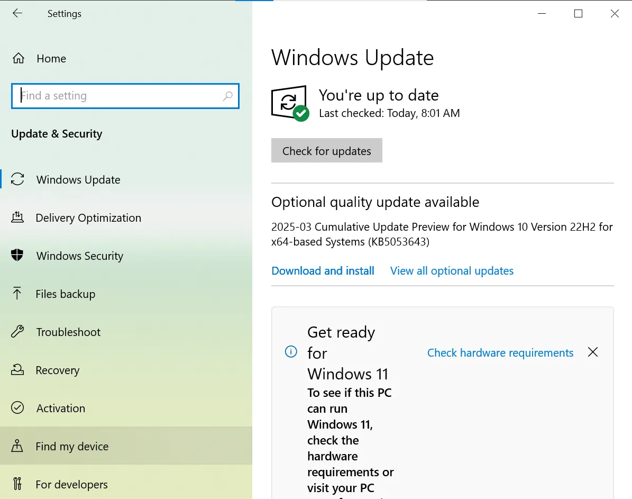Click the Home house icon
Image resolution: width=632 pixels, height=499 pixels.
point(18,59)
